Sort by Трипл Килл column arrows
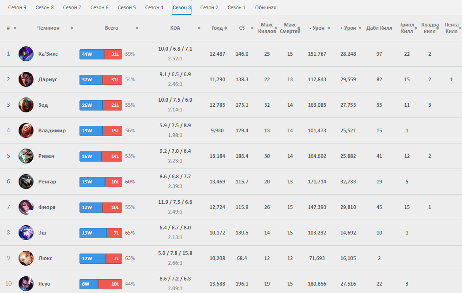The height and width of the screenshot is (293, 462). click(x=416, y=28)
